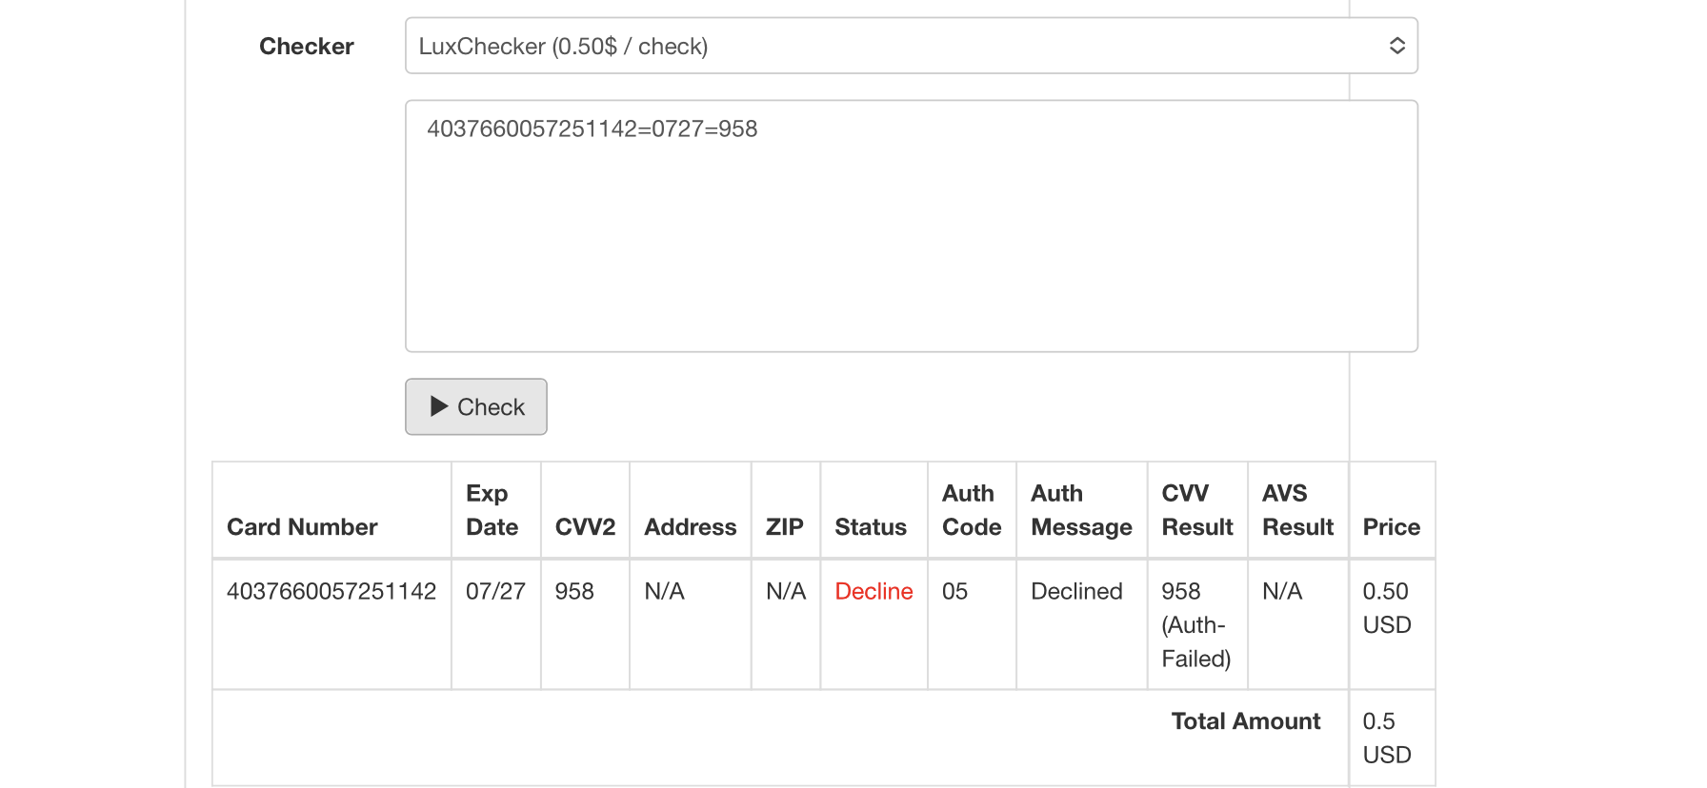Viewport: 1707px width, 788px height.
Task: Click the up-down arrows on Checker select
Action: coord(1396,46)
